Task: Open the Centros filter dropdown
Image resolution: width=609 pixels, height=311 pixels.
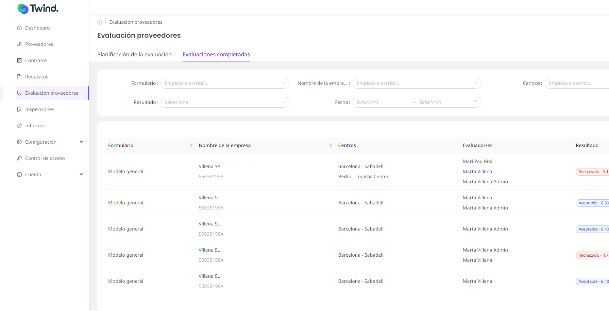Action: pyautogui.click(x=577, y=83)
